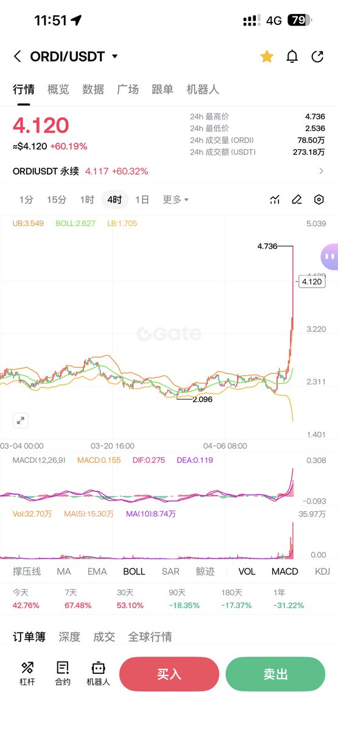Toggle the BOLL indicator

point(134,571)
